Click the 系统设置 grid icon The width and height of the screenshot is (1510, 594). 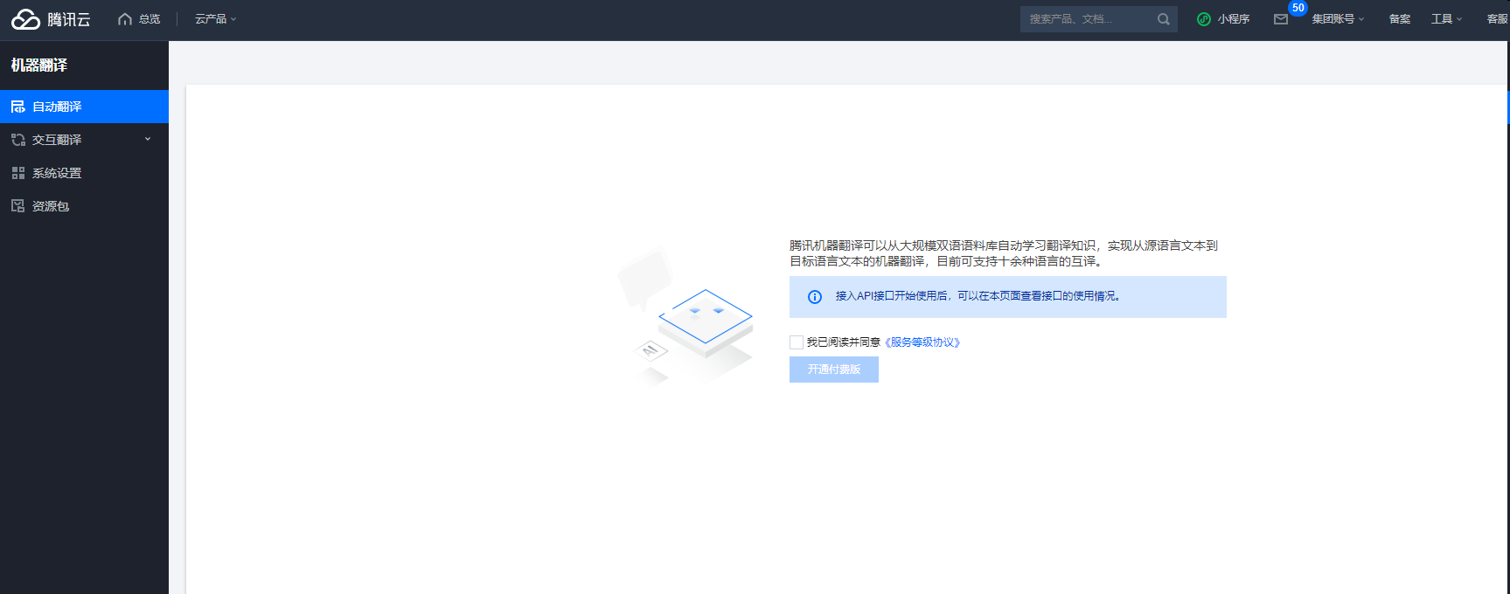pos(18,173)
